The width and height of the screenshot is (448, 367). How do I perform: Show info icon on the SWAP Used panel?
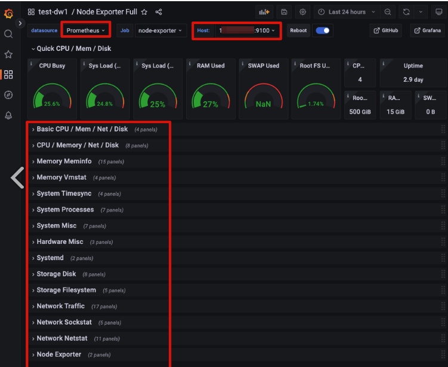tap(243, 63)
